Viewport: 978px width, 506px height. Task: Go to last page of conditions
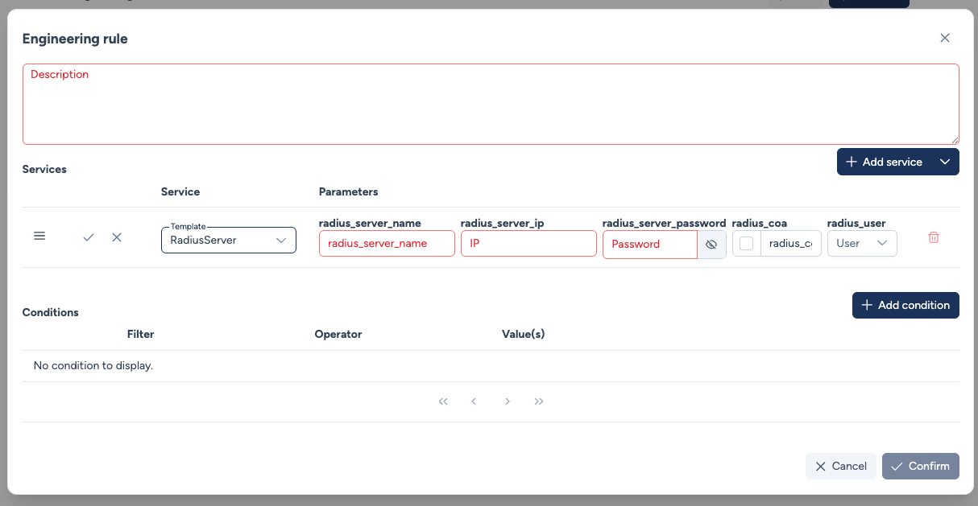tap(539, 401)
